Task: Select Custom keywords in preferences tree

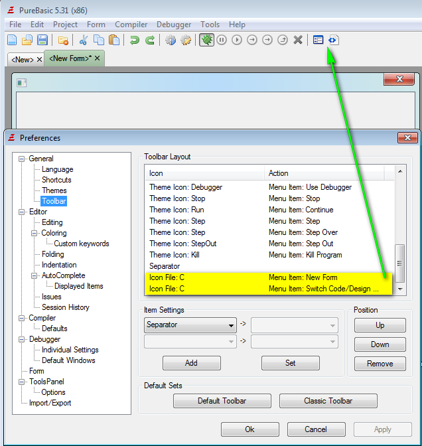Action: pos(82,244)
